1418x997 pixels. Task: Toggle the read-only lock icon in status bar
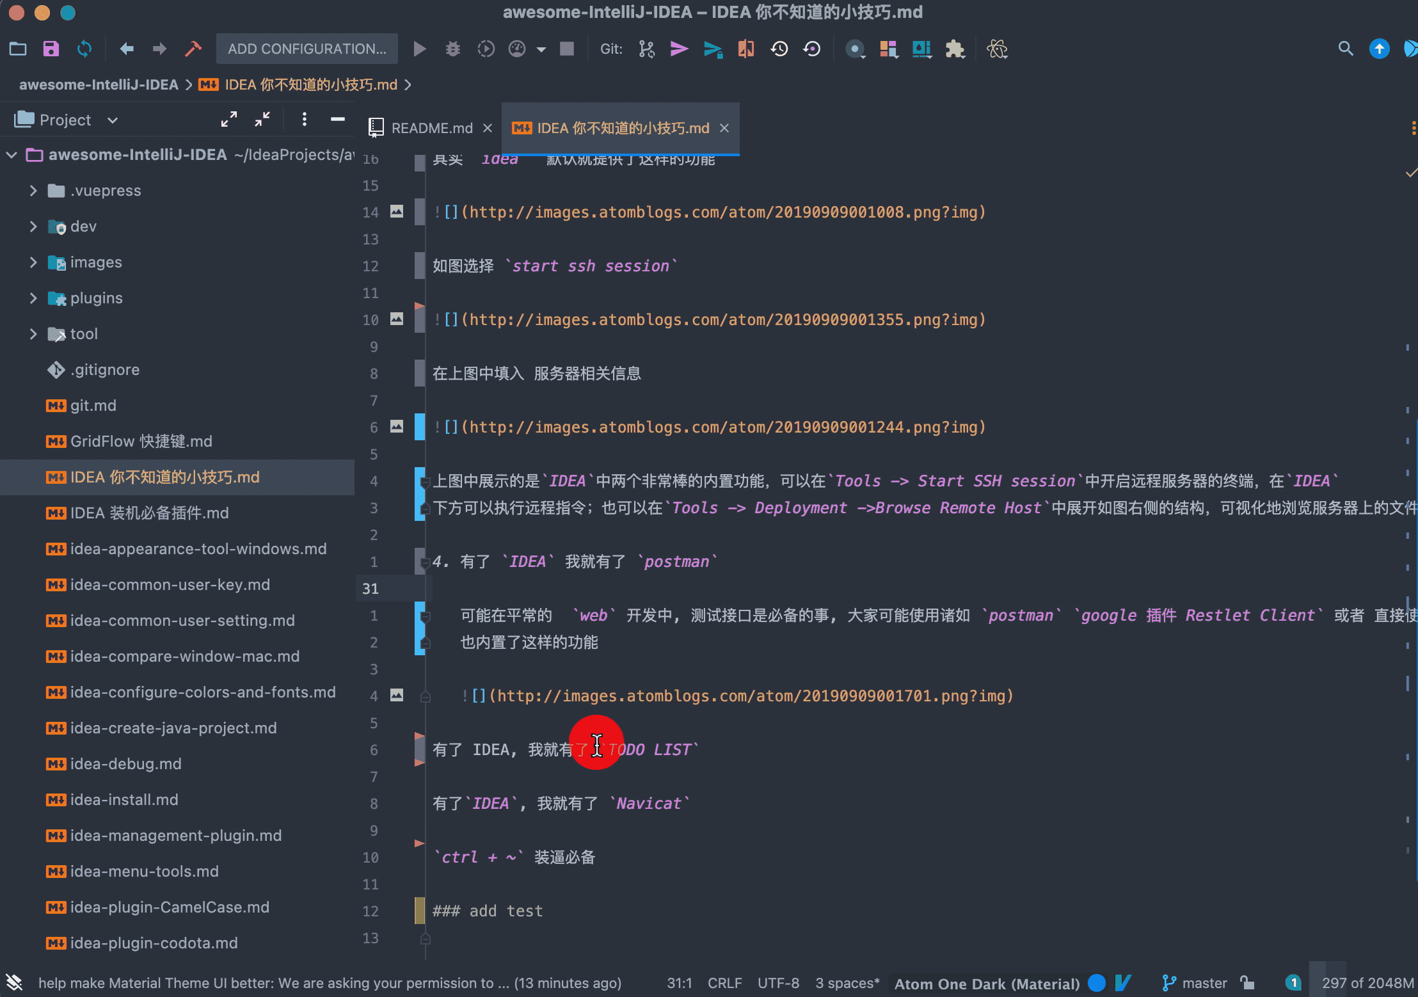tap(1247, 982)
